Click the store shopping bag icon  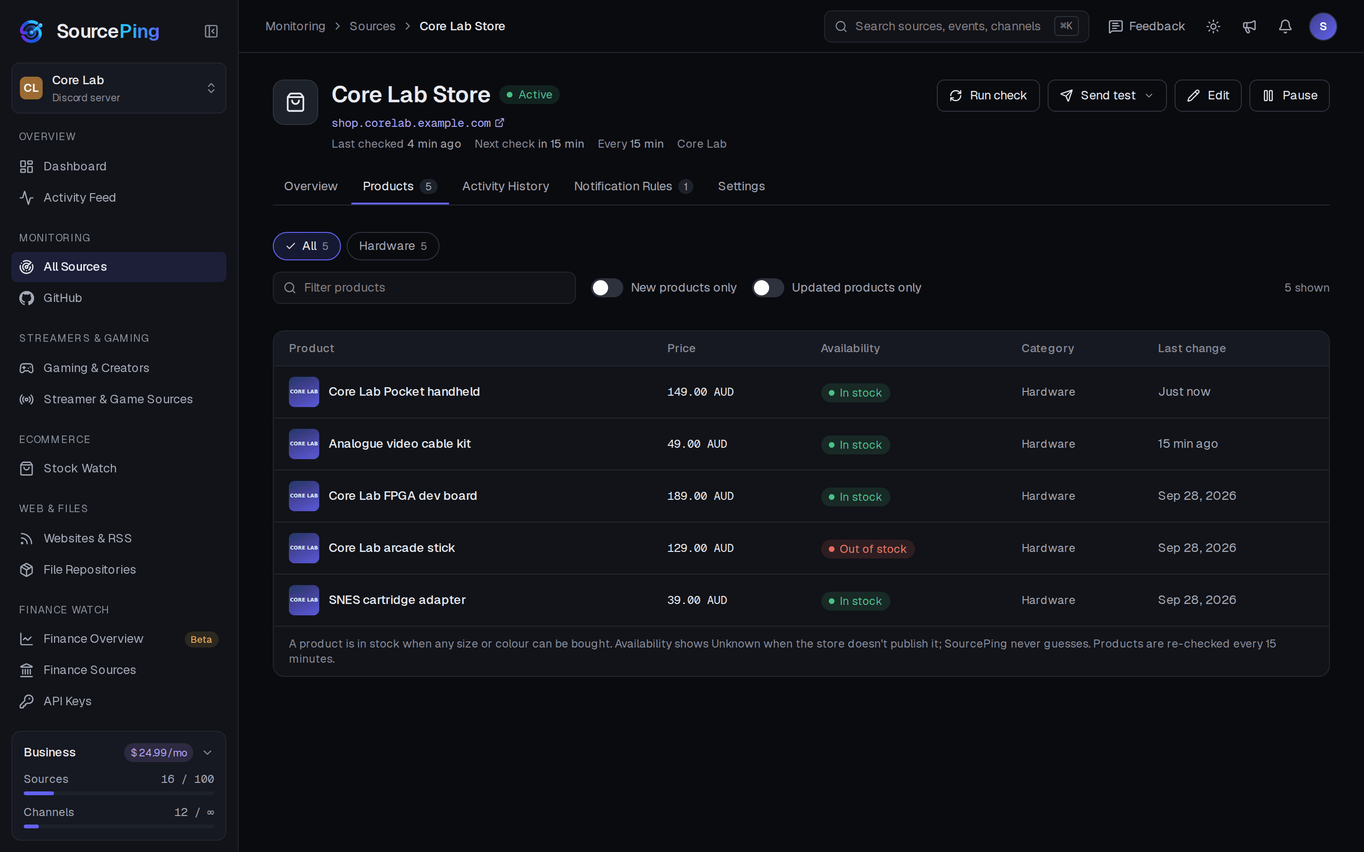(x=296, y=102)
